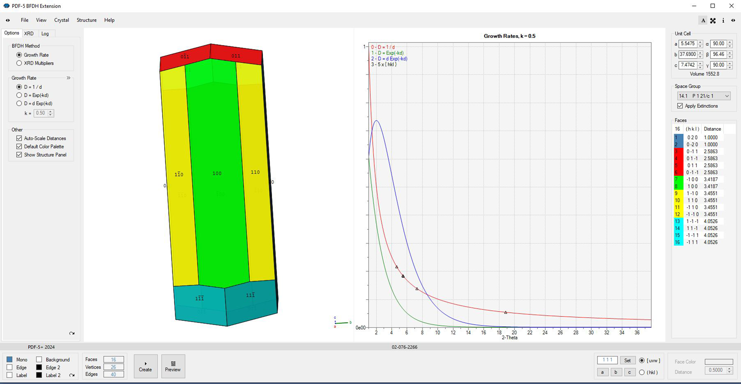Expand the Growth Rate section chevron
The width and height of the screenshot is (741, 384).
tap(69, 78)
